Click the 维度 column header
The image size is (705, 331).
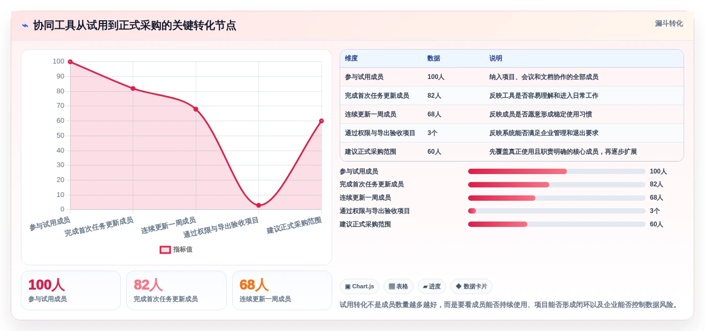(351, 59)
